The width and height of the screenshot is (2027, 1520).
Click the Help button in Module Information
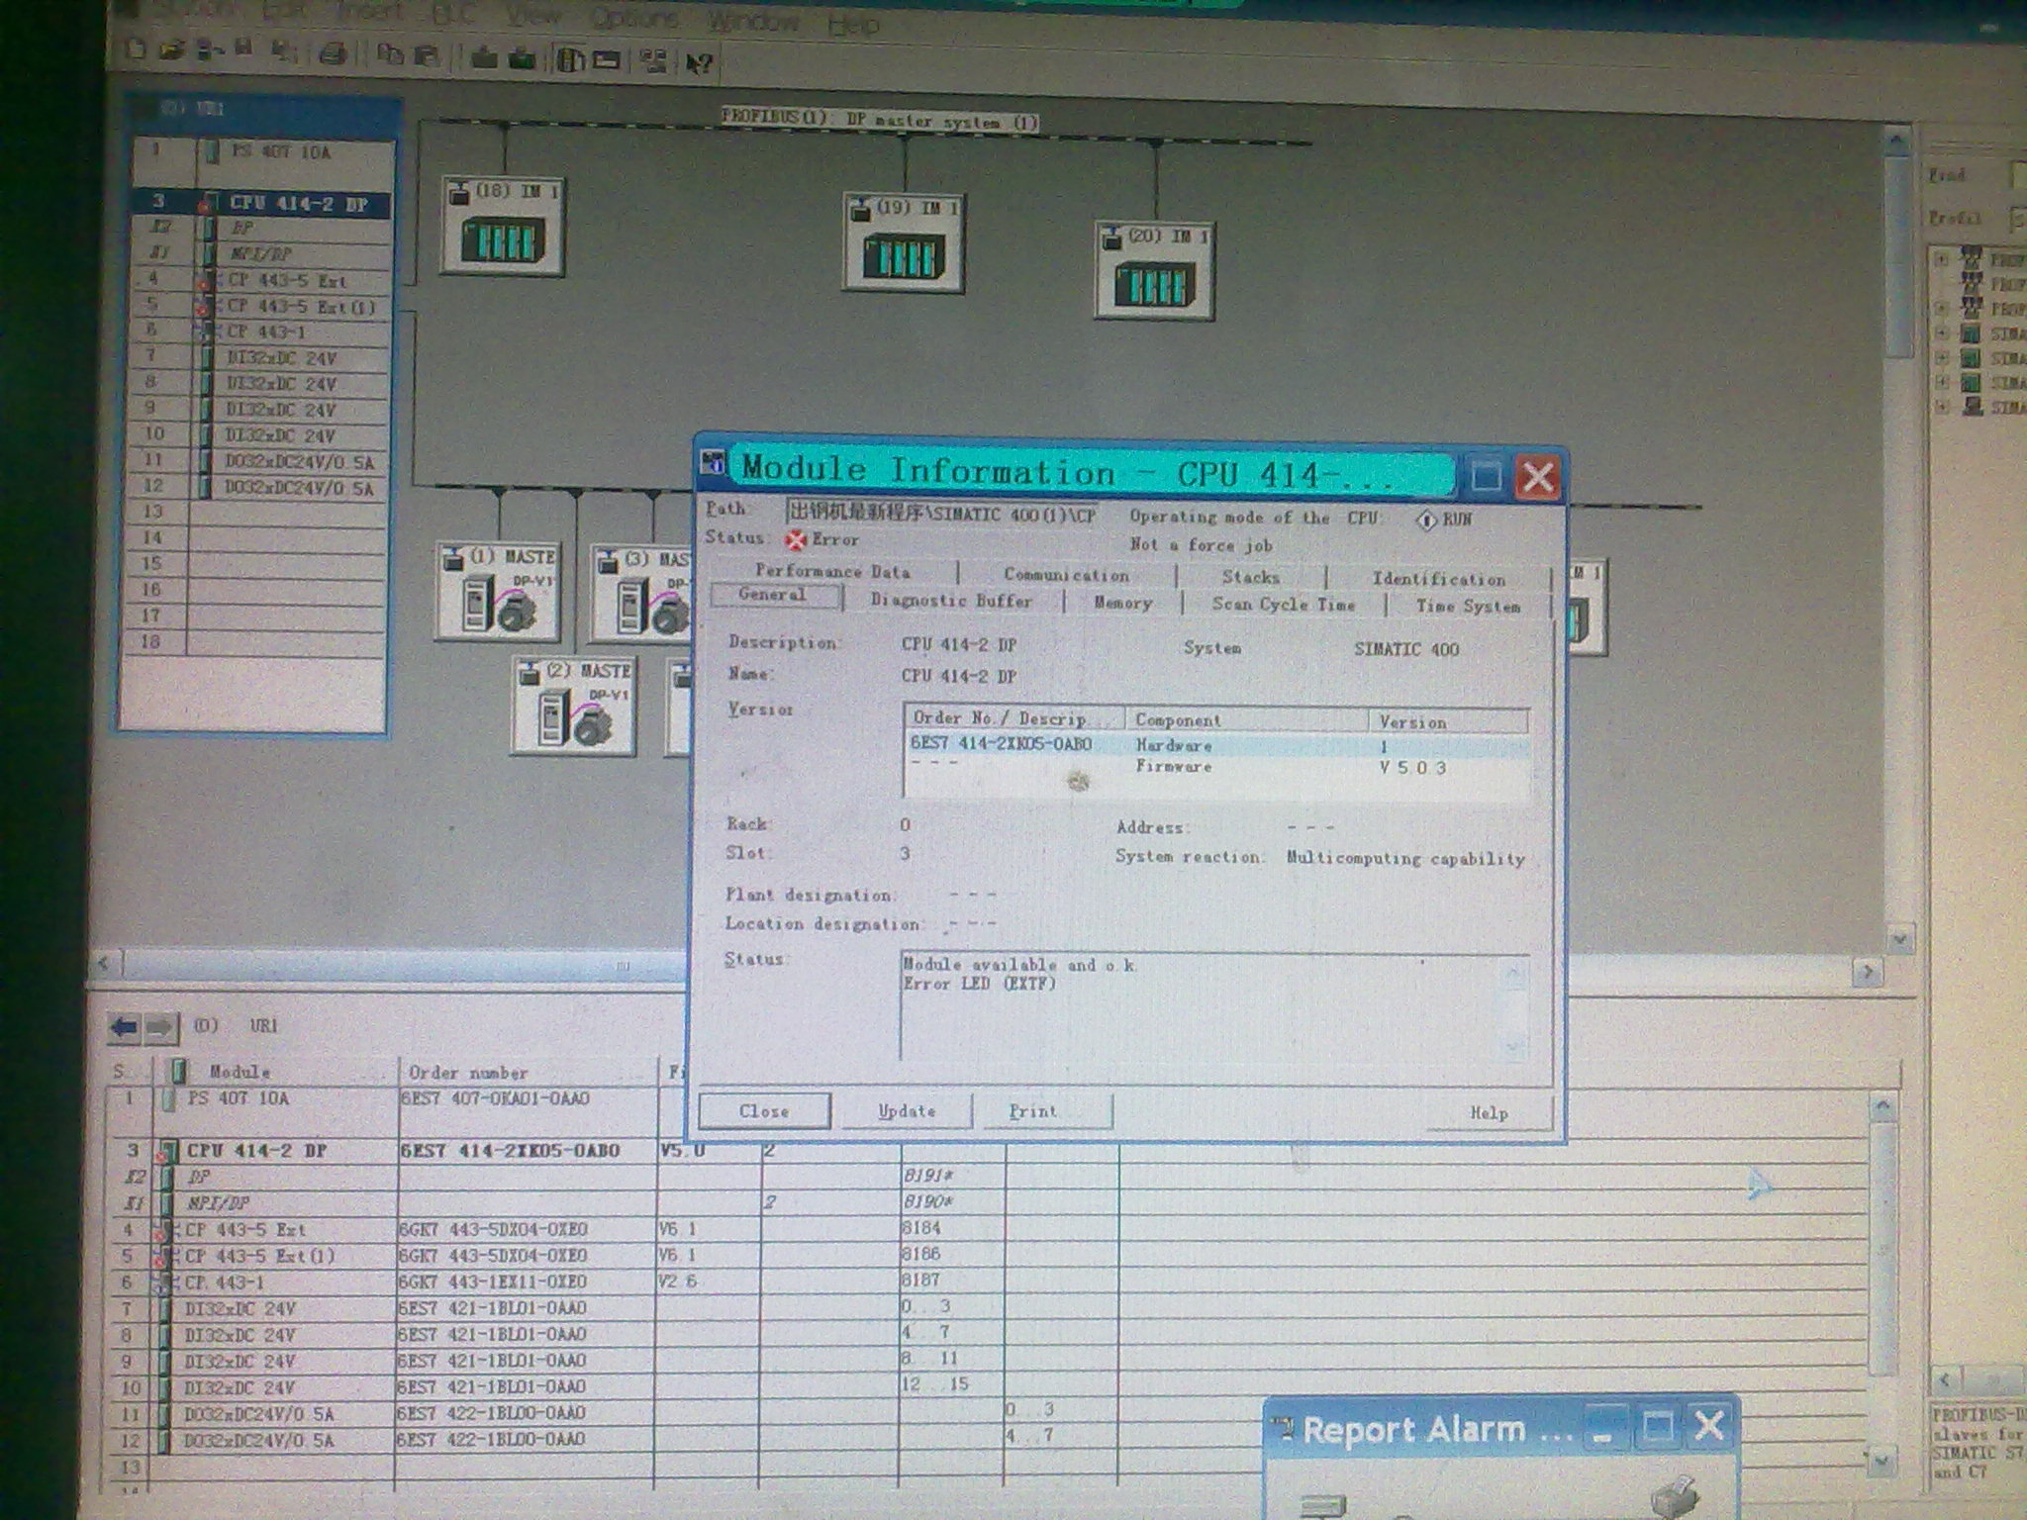1488,1113
